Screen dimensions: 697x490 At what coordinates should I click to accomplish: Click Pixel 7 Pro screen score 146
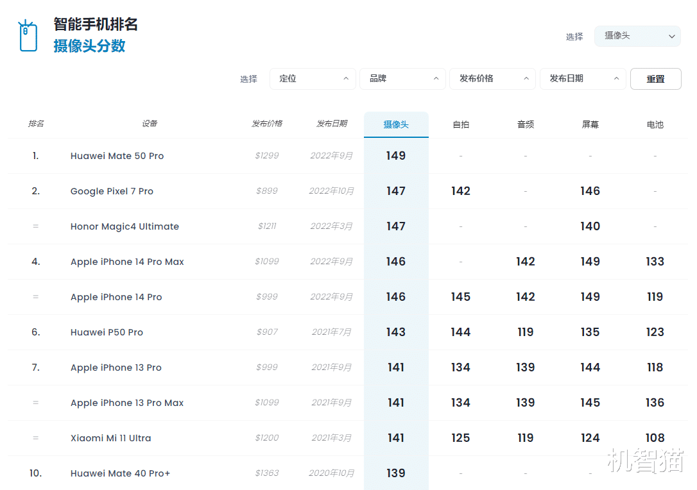click(590, 191)
